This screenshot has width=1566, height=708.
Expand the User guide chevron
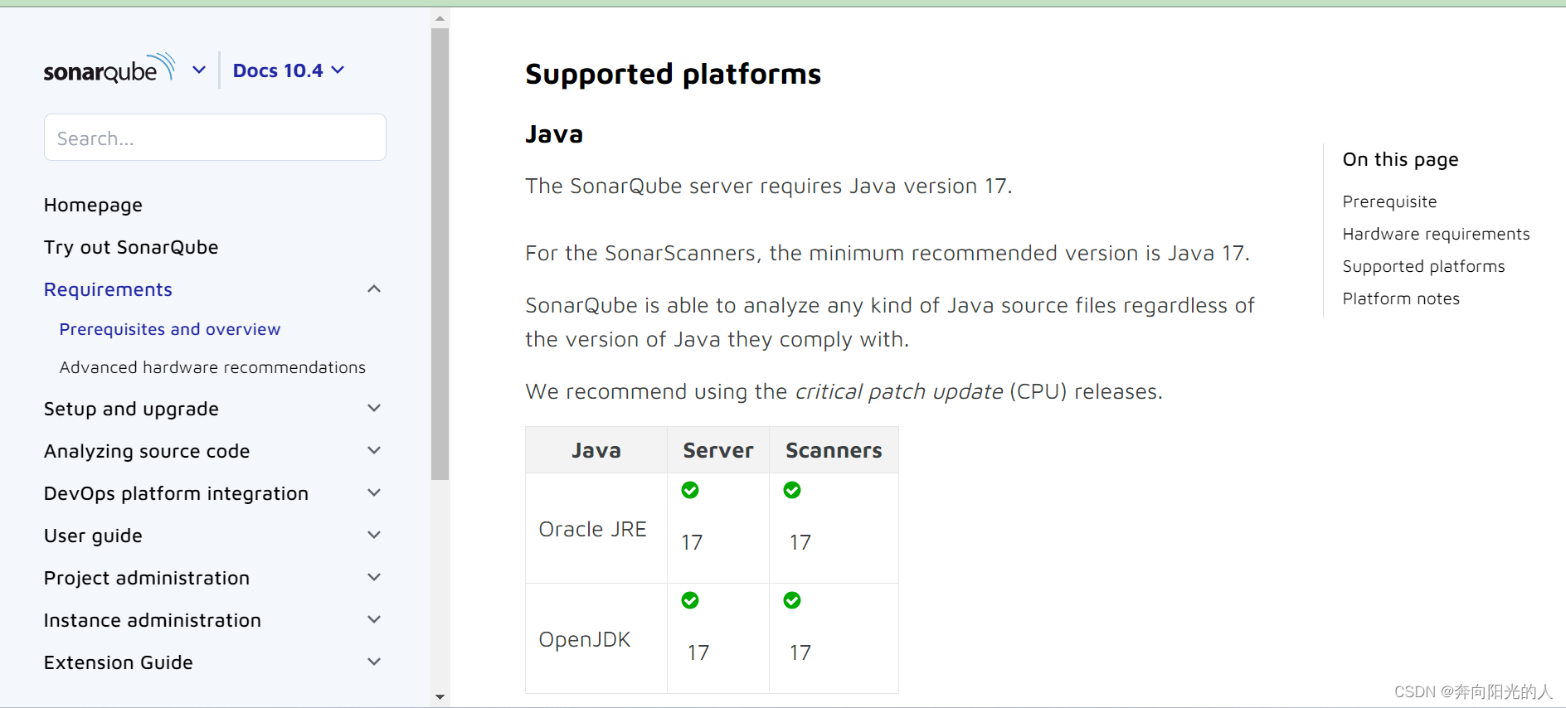374,536
